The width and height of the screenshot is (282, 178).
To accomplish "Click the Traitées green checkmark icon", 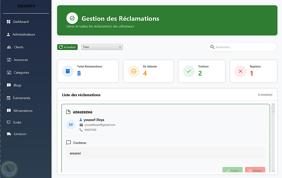I will tap(189, 71).
